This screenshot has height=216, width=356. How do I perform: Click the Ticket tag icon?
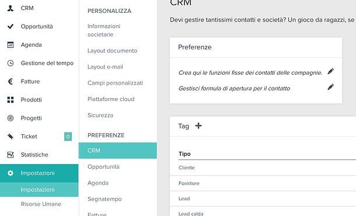click(x=11, y=136)
